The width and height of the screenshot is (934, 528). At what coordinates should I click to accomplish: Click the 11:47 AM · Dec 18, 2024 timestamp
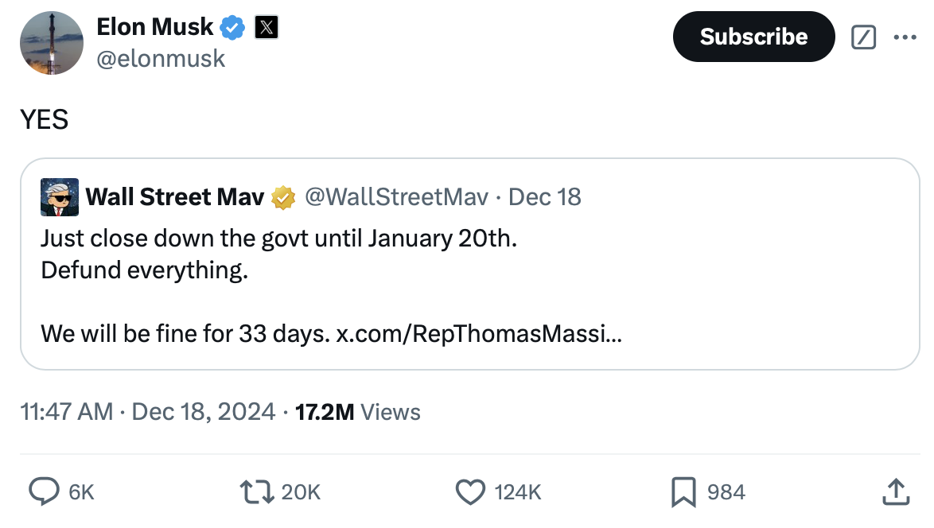pyautogui.click(x=148, y=411)
